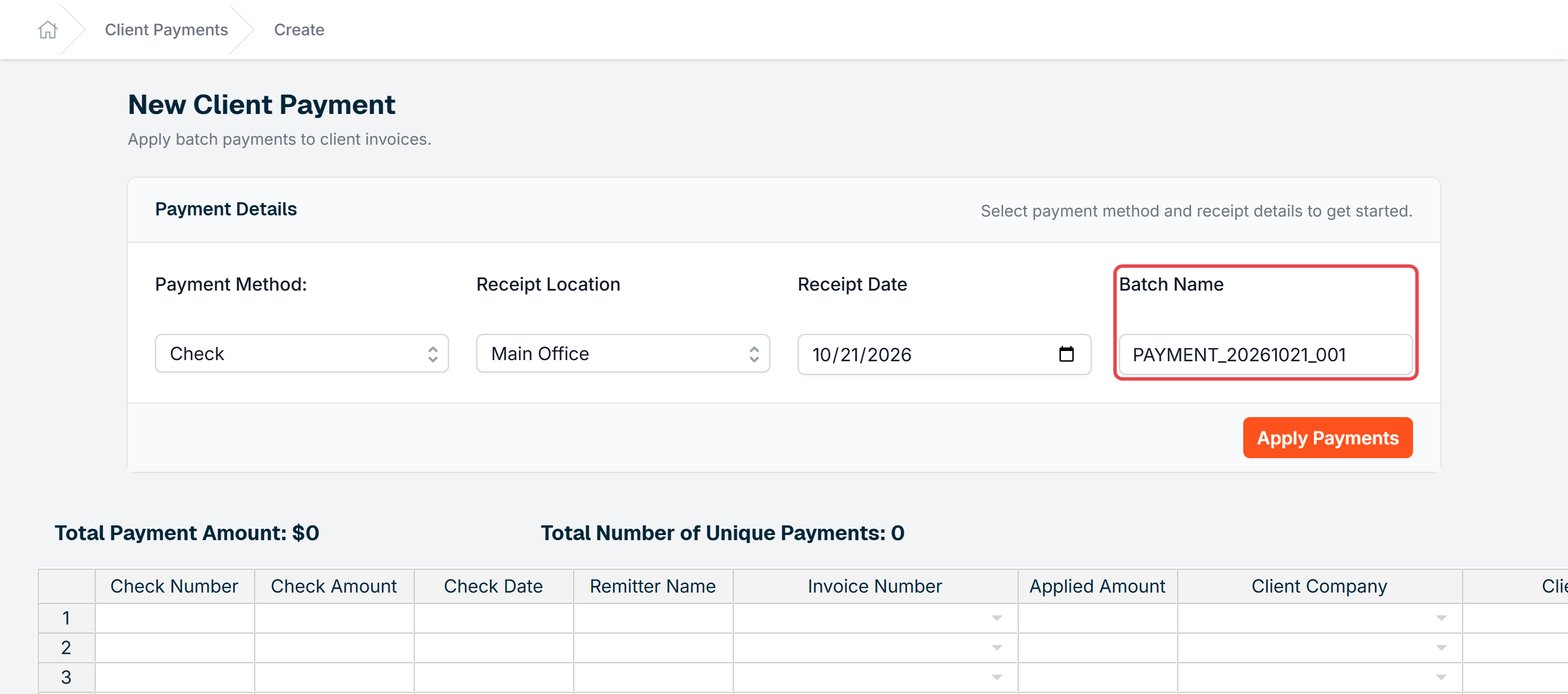Click Check Number cell in row 1
This screenshot has height=694, width=1568.
coord(175,619)
